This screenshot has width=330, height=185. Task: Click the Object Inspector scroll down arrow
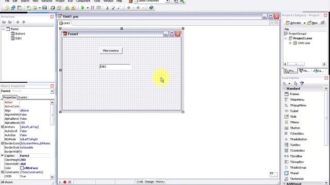(x=52, y=177)
